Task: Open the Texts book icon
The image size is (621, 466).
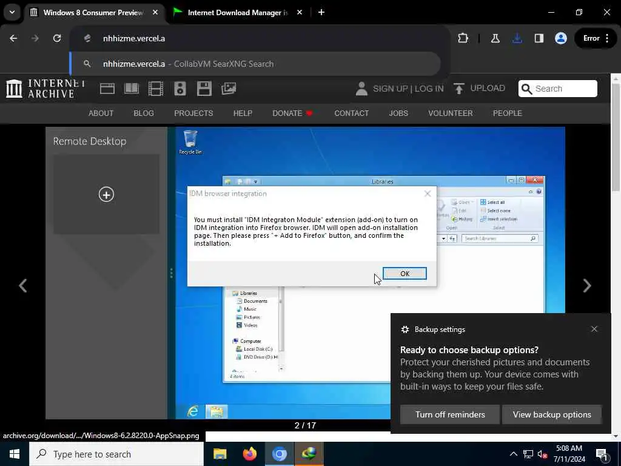Action: point(132,89)
